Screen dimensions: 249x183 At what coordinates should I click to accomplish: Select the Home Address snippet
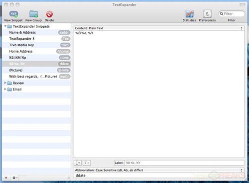click(36, 51)
